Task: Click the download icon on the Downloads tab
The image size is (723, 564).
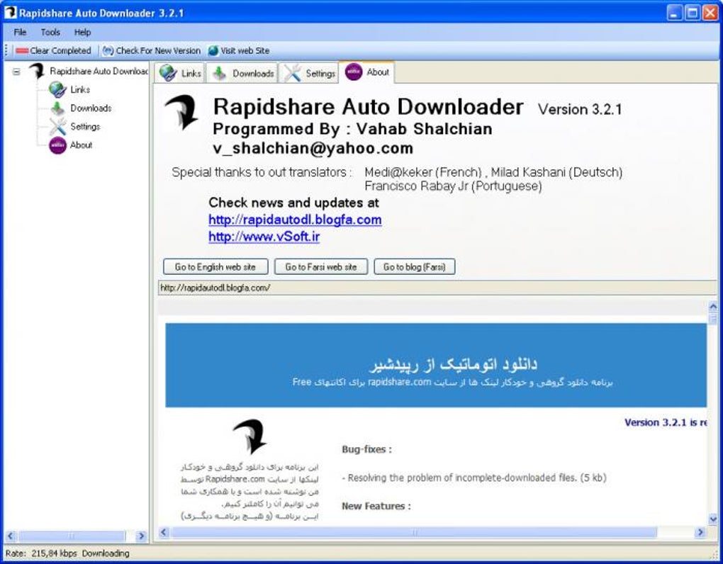Action: [220, 73]
